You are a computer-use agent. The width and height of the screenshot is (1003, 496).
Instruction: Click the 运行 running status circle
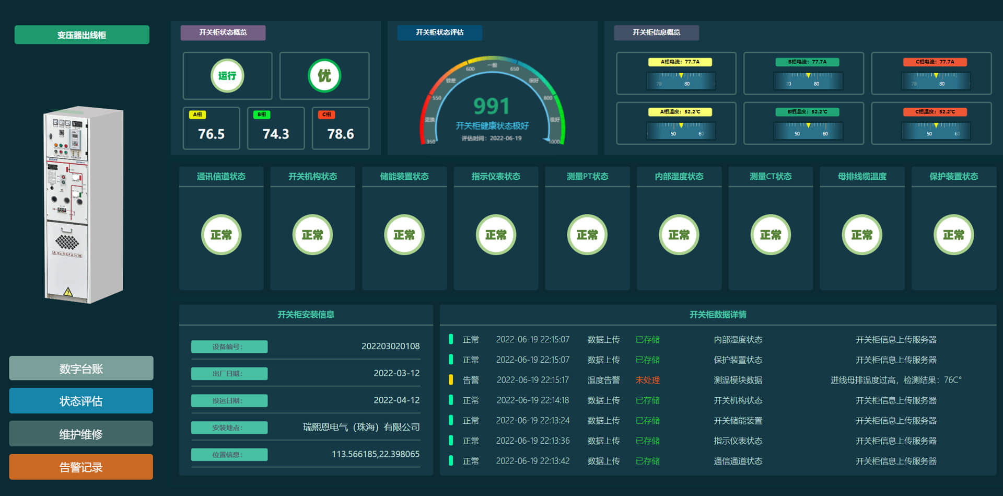[x=227, y=76]
